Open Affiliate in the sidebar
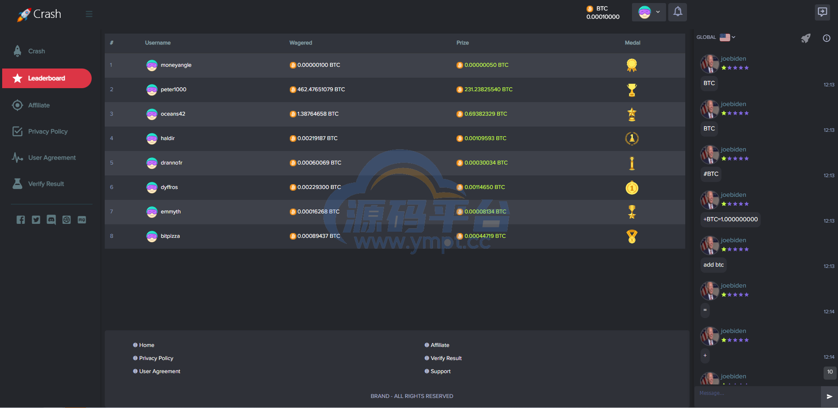 pos(39,105)
